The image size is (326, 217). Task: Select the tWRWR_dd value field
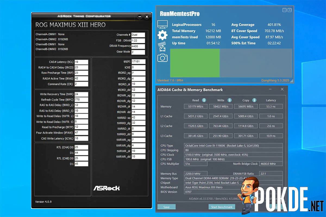tap(139, 157)
